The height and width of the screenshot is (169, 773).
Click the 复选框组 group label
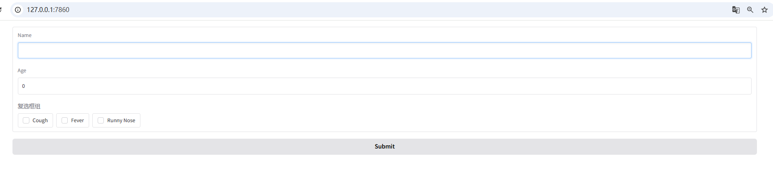click(29, 106)
